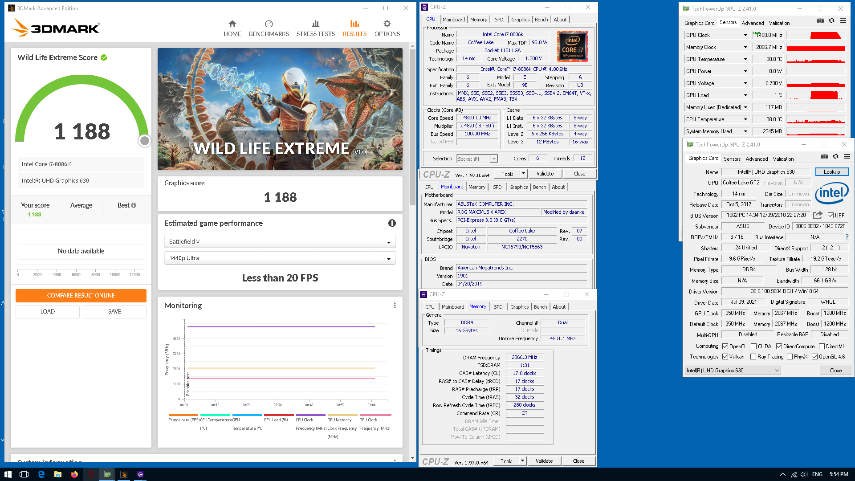
Task: Click the score gauge knob handle
Action: click(144, 141)
